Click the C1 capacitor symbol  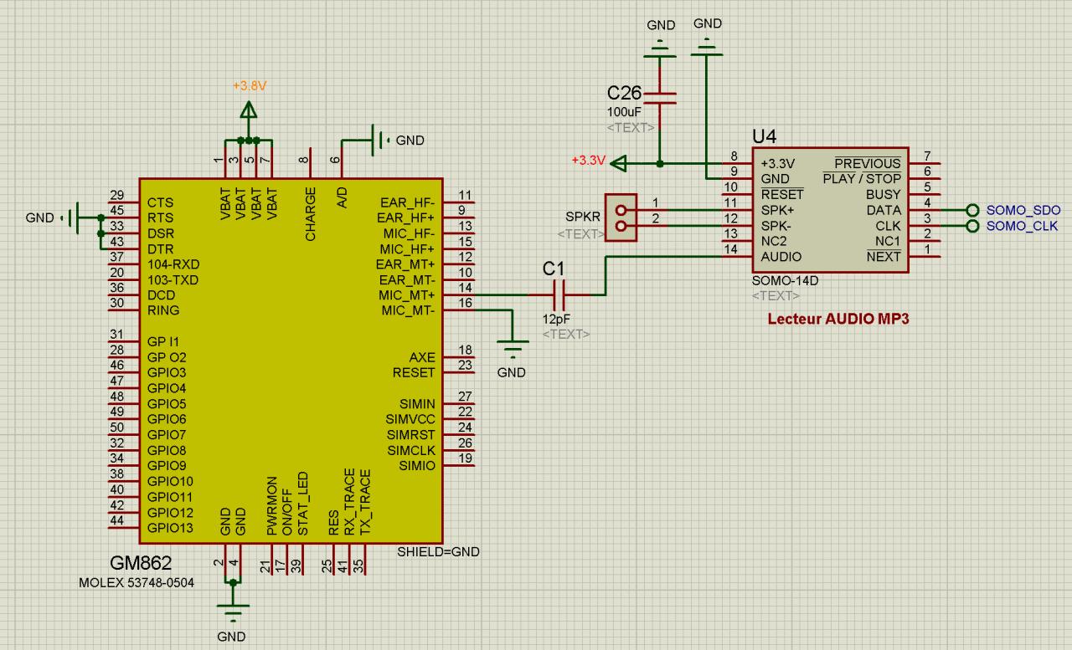pyautogui.click(x=559, y=294)
